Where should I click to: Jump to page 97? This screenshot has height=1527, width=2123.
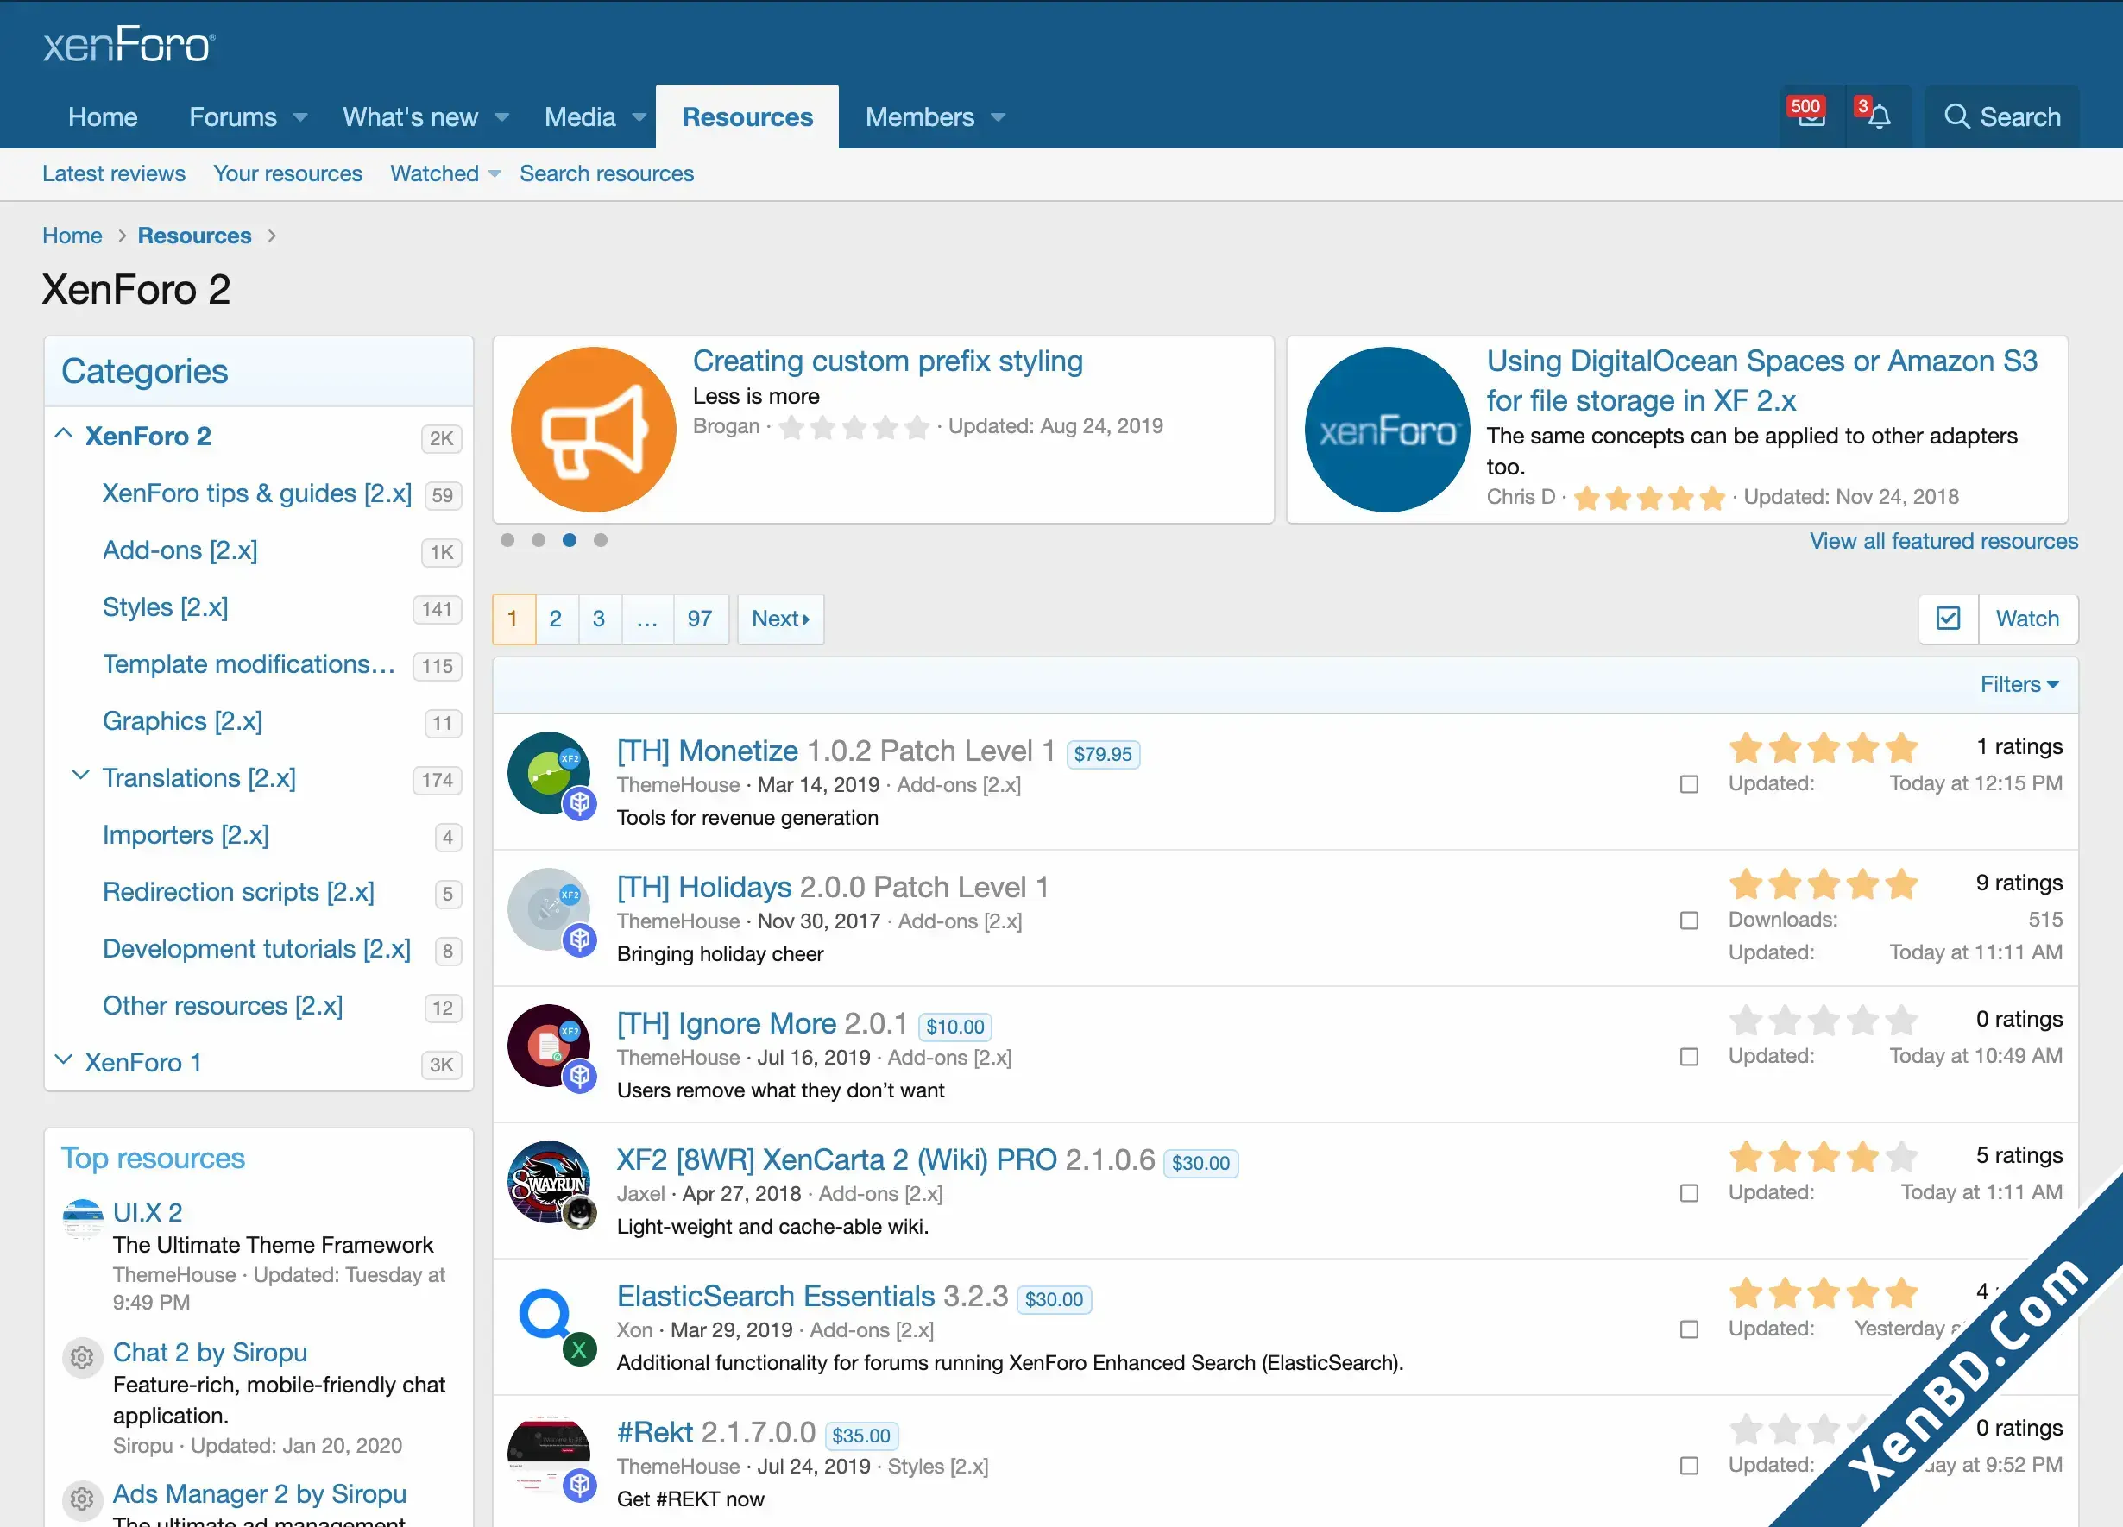tap(700, 619)
